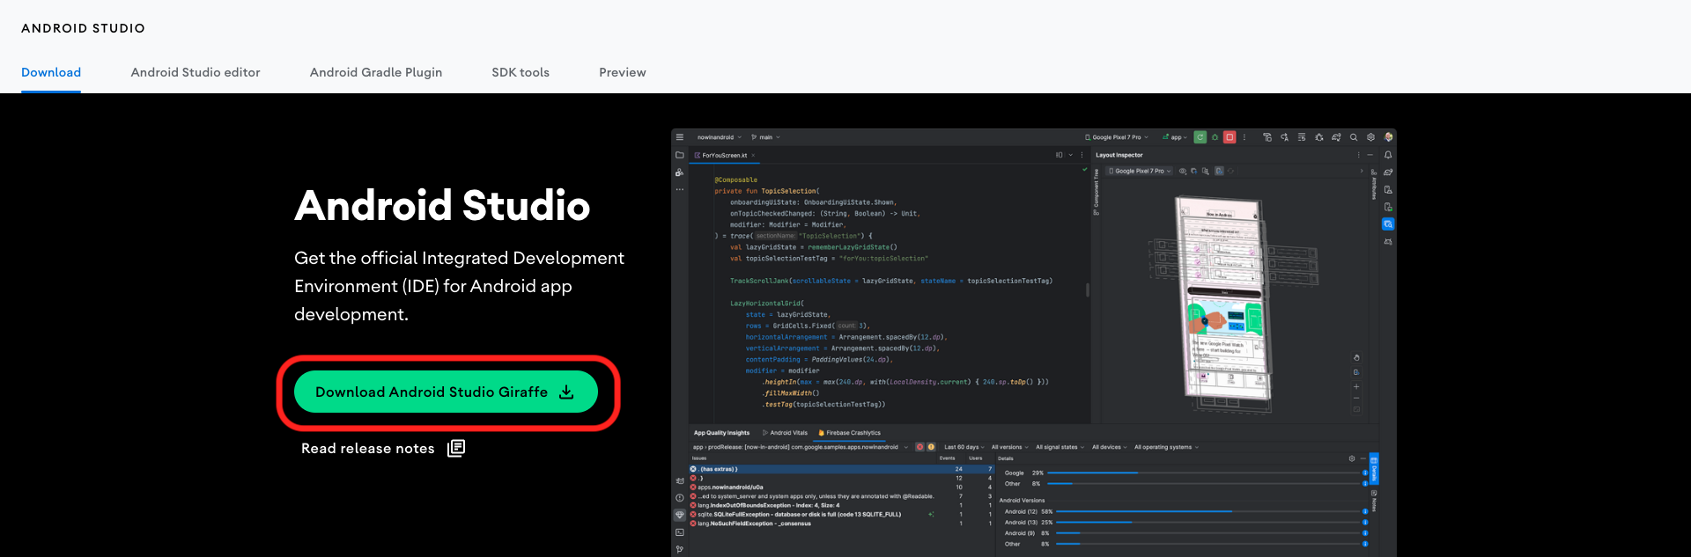Expand the nowinandroid project dropdown

point(720,137)
